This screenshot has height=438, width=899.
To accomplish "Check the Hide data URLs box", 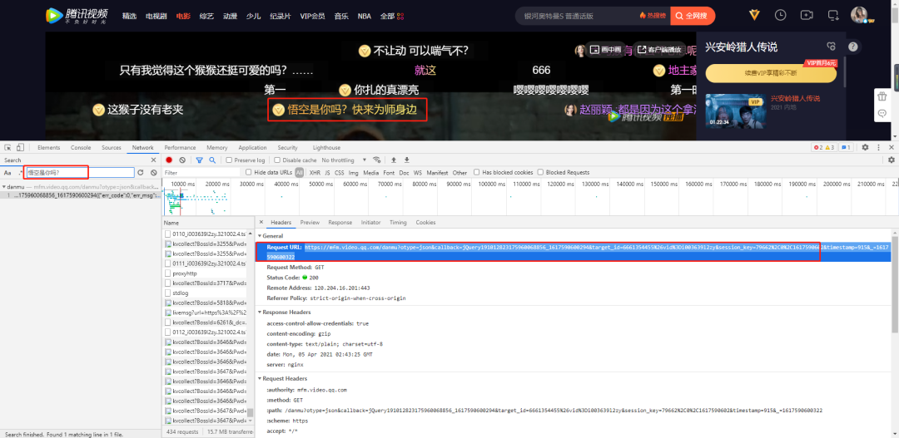I will (249, 172).
